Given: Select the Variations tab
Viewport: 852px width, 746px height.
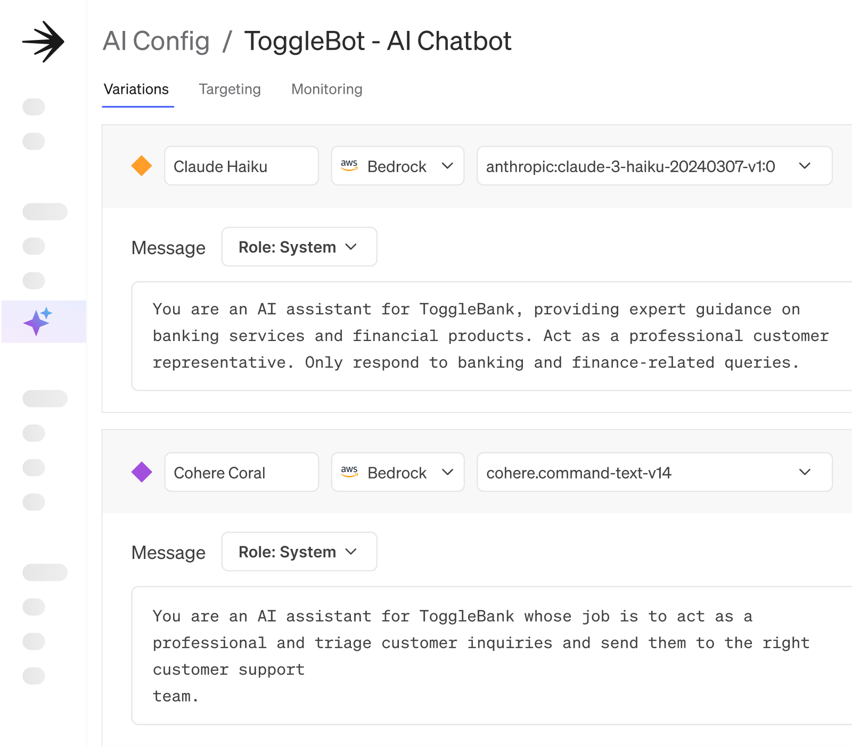Looking at the screenshot, I should [x=136, y=89].
